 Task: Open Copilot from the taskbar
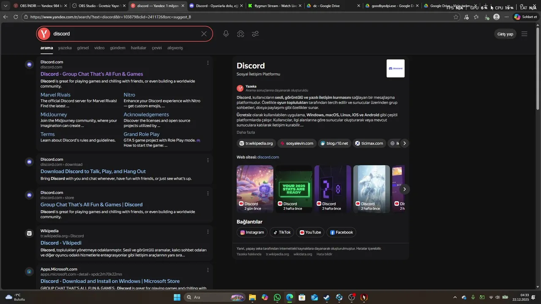[x=265, y=297]
